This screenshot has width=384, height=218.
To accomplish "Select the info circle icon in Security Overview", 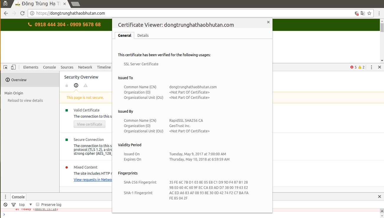I will [76, 86].
